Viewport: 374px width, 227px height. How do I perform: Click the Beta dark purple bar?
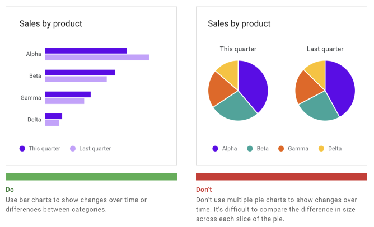point(80,73)
